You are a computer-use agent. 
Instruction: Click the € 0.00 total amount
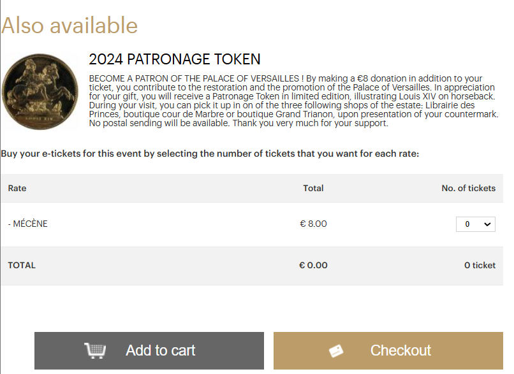[313, 265]
